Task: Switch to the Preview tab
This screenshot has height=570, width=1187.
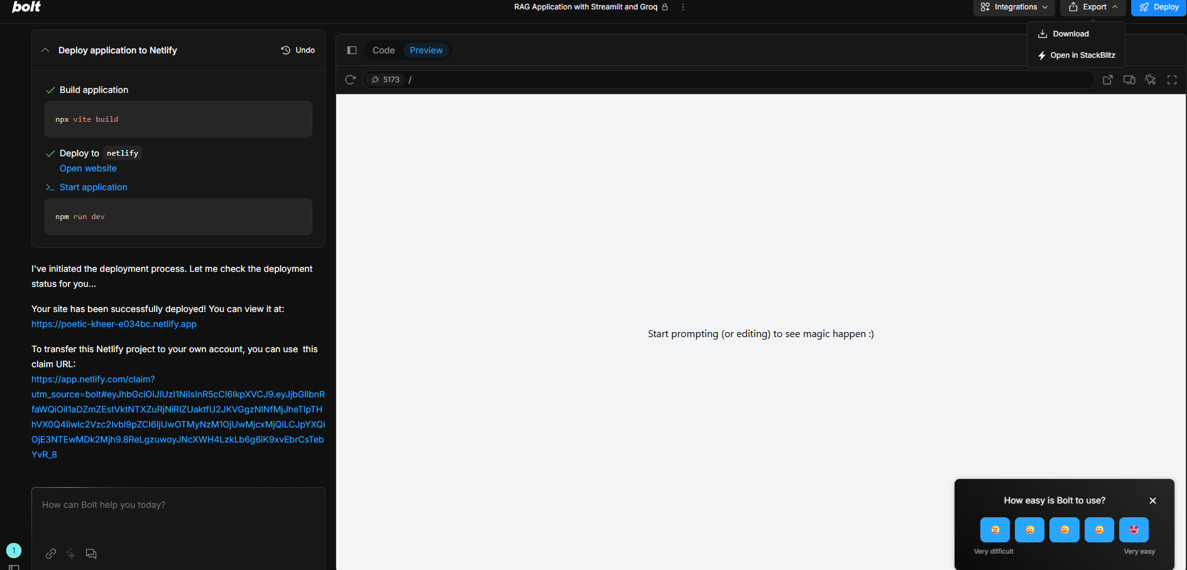Action: (426, 50)
